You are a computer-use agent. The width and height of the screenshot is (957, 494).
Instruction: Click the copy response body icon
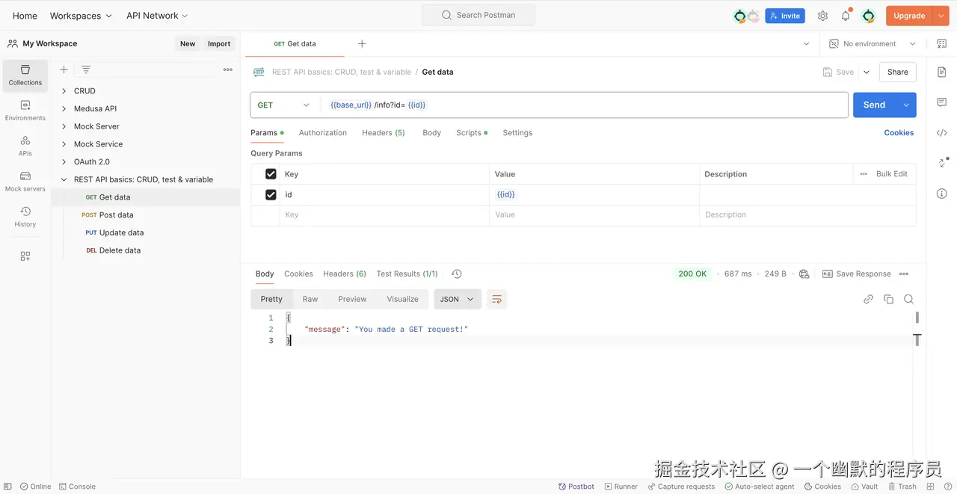tap(888, 299)
